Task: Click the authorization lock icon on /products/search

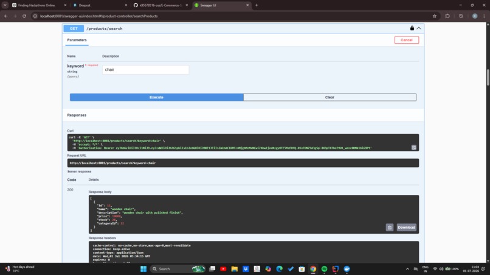Action: point(412,28)
